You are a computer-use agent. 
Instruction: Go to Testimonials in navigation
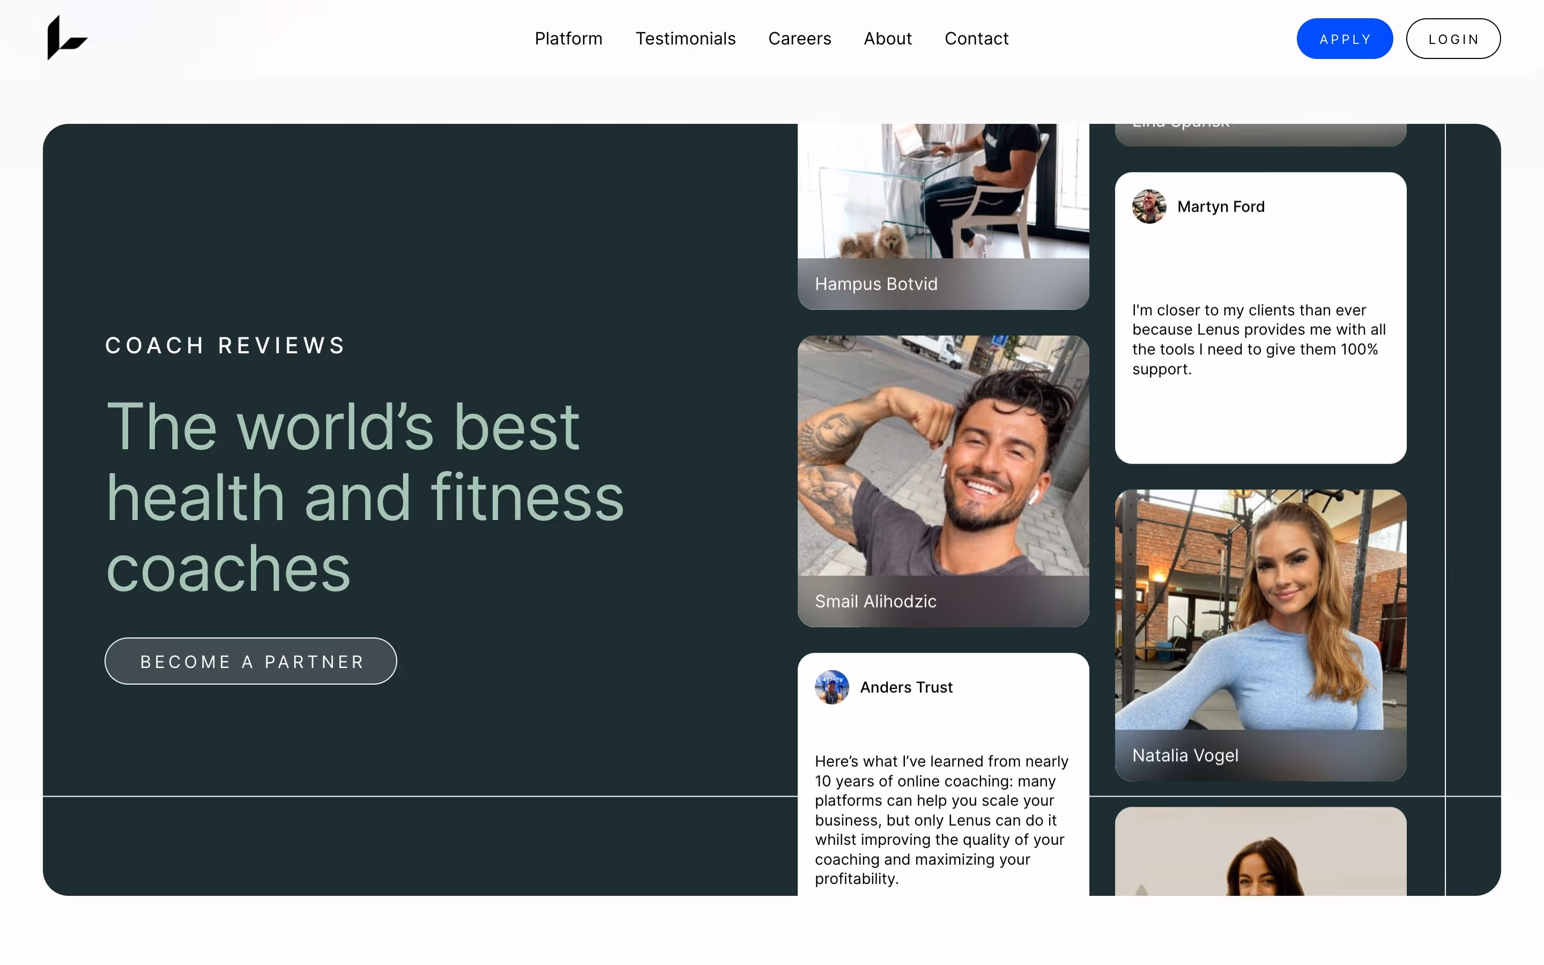[685, 39]
